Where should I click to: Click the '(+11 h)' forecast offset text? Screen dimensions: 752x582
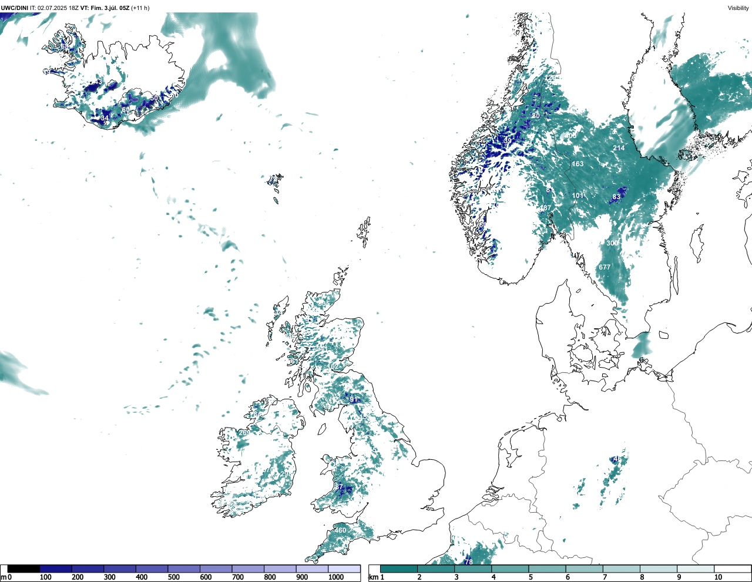(x=140, y=8)
